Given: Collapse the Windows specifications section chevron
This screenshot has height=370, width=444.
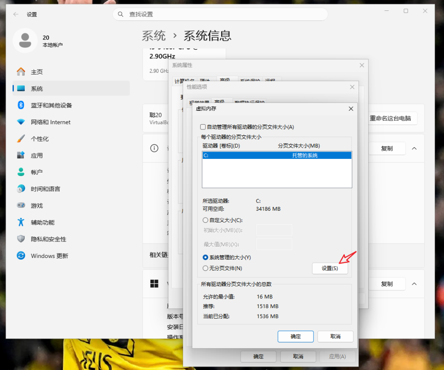Looking at the screenshot, I should pos(414,284).
